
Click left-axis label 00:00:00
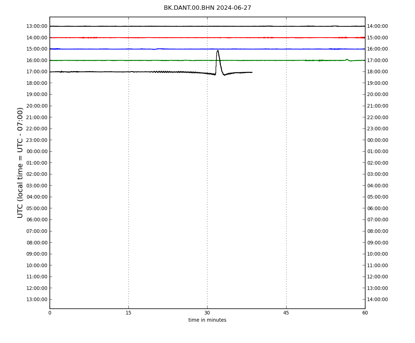click(x=37, y=152)
